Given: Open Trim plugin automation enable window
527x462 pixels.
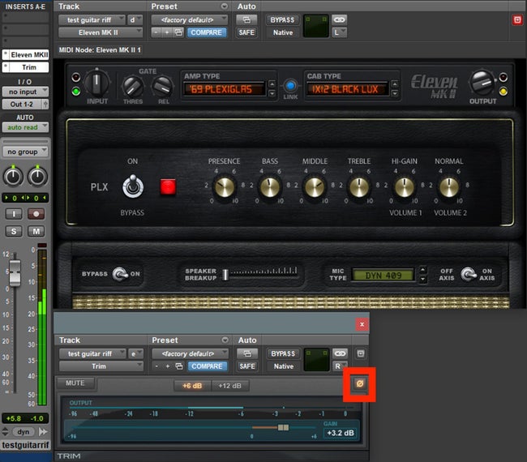Looking at the screenshot, I should [x=247, y=353].
